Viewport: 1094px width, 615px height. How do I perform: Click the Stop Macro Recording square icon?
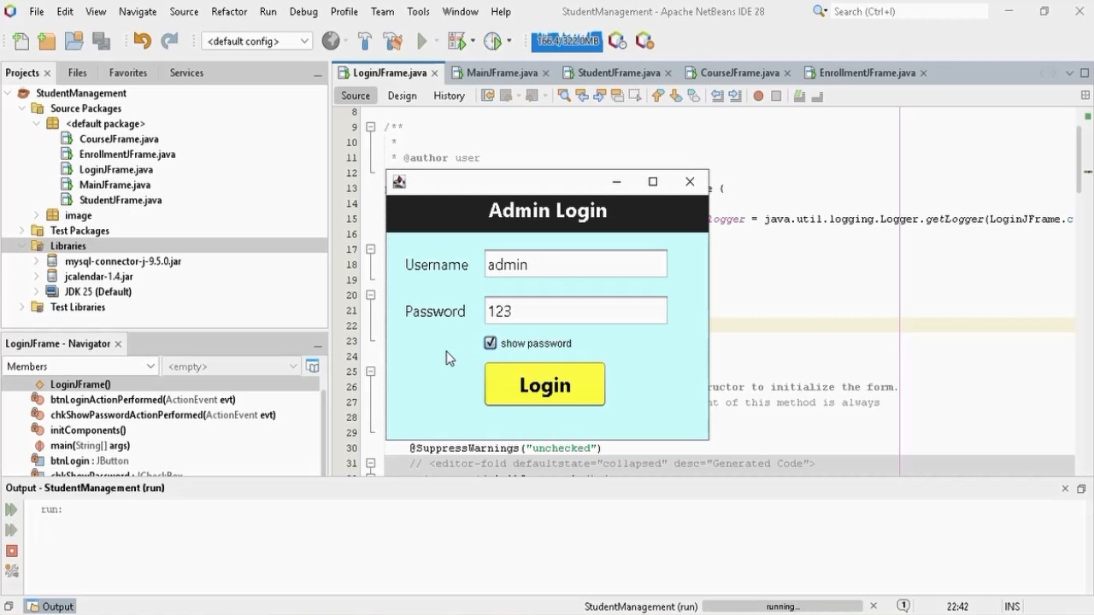click(x=776, y=96)
